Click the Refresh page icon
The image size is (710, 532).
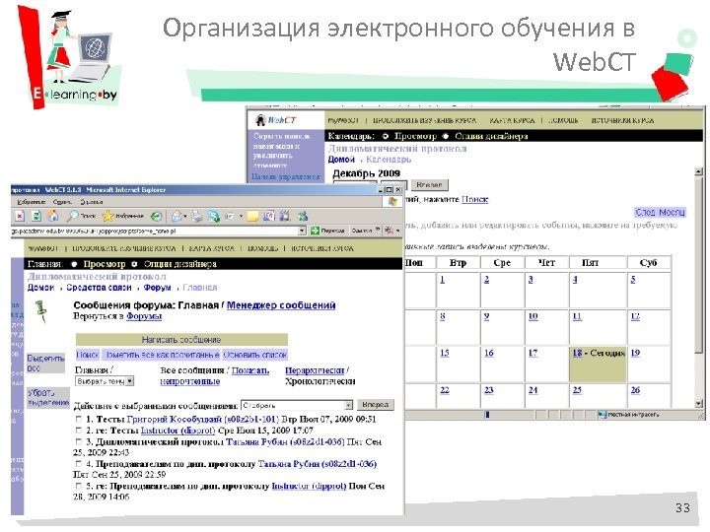36,216
